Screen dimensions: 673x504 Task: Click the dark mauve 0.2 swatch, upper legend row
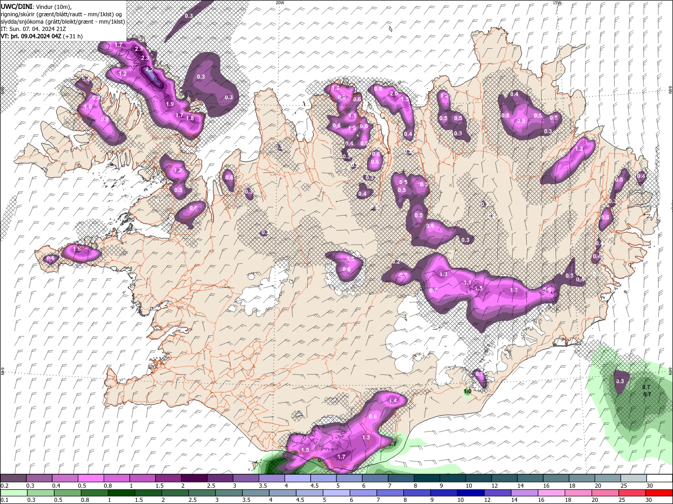[13, 478]
